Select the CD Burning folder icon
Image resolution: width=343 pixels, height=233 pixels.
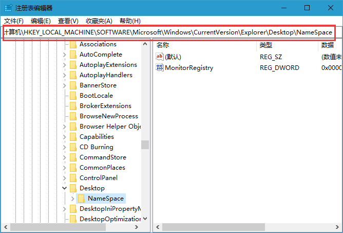(73, 147)
